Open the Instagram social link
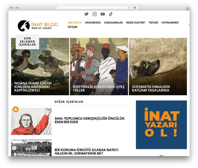This screenshot has height=168, width=198. pos(95,14)
